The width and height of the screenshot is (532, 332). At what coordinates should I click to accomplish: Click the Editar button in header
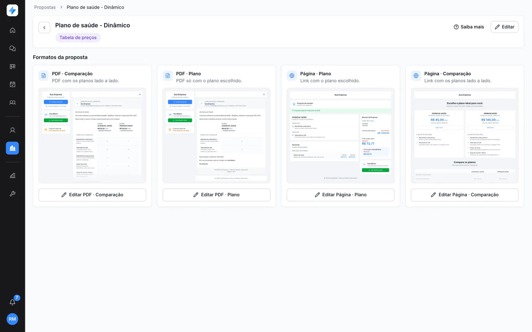[504, 27]
